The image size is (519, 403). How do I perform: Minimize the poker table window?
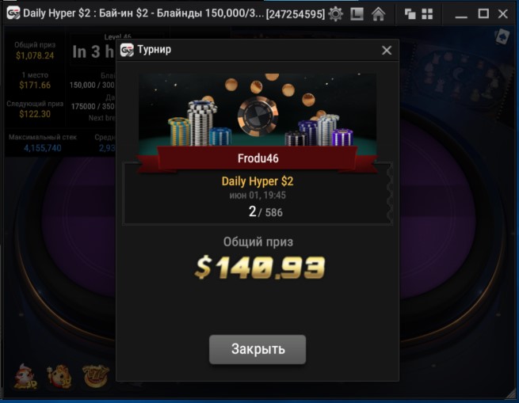point(461,14)
